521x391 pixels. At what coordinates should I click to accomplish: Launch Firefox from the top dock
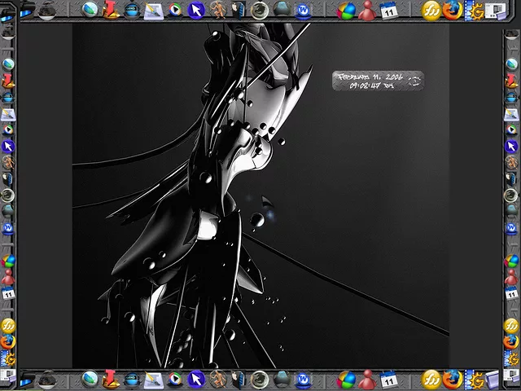[x=452, y=11]
